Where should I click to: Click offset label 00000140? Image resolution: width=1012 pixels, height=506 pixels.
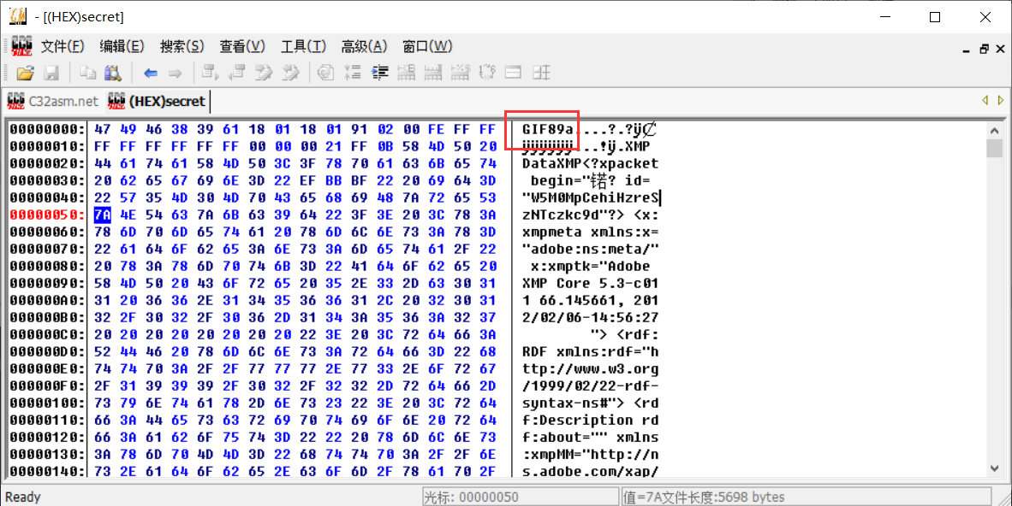(47, 471)
